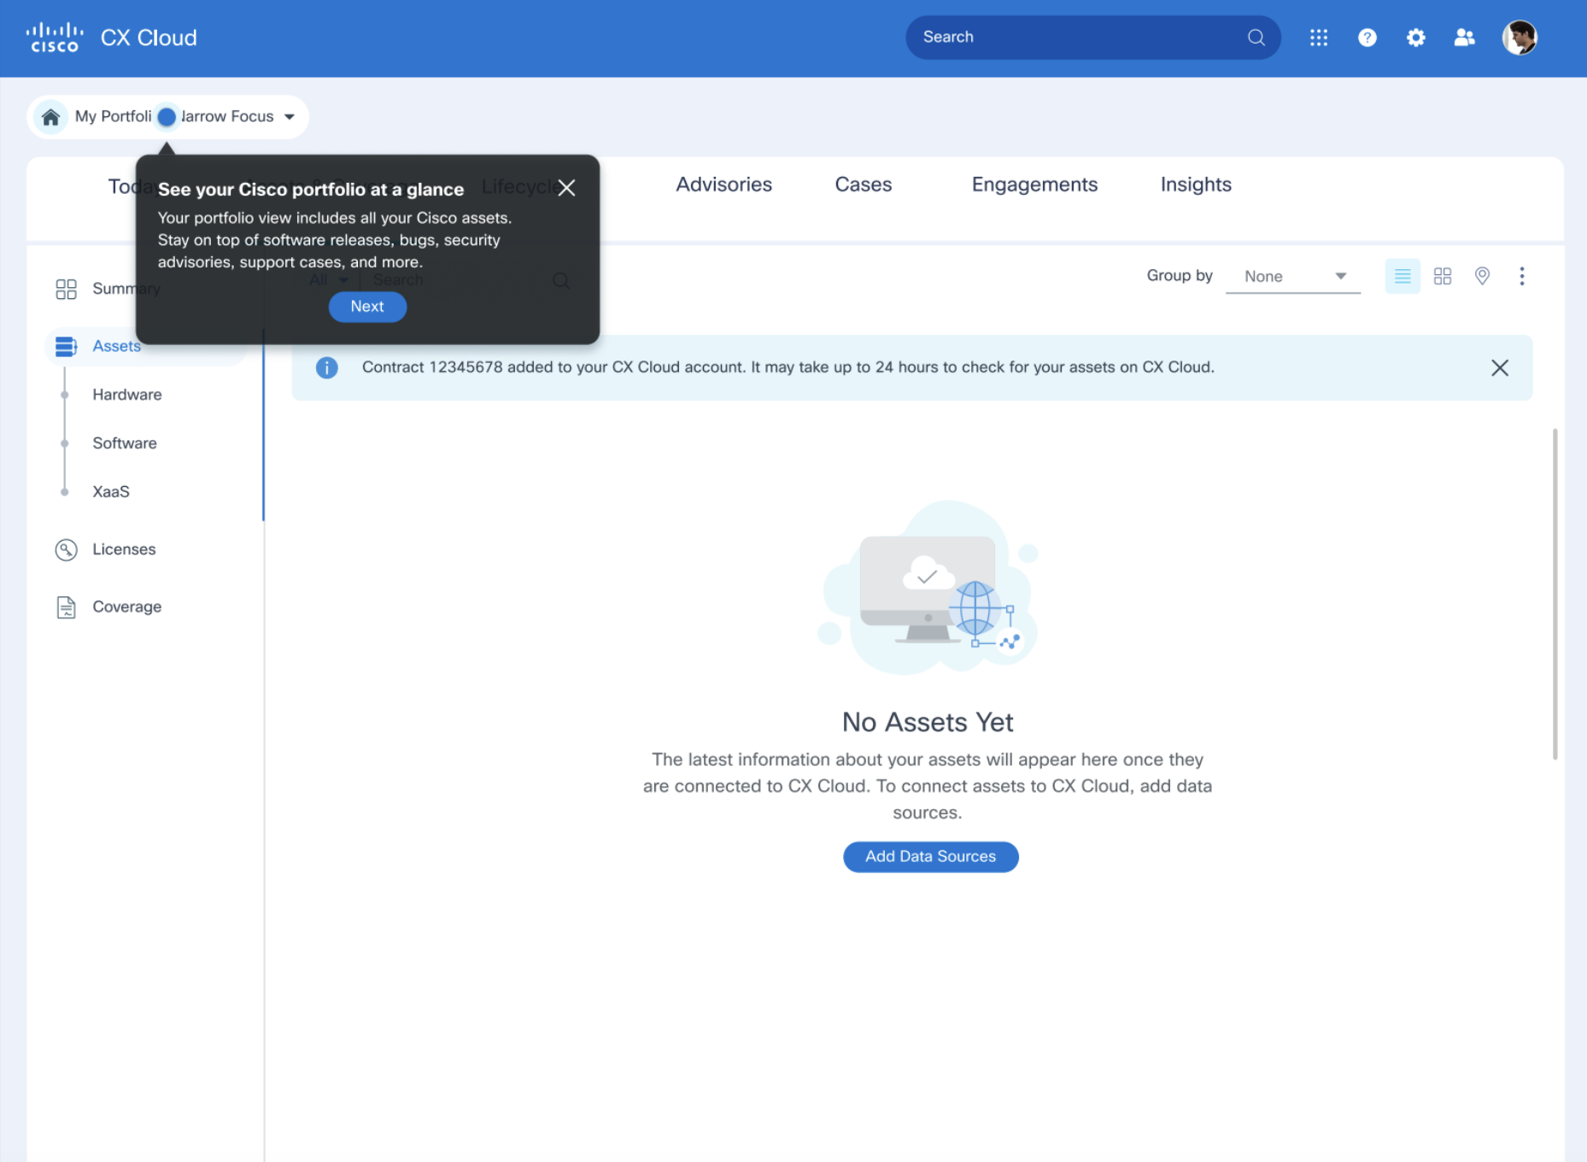
Task: Open the apps grid launcher icon
Action: [1319, 38]
